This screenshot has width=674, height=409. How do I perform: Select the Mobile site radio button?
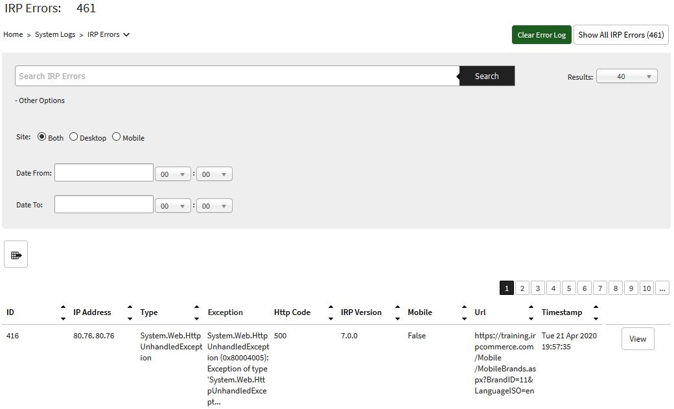coord(117,137)
